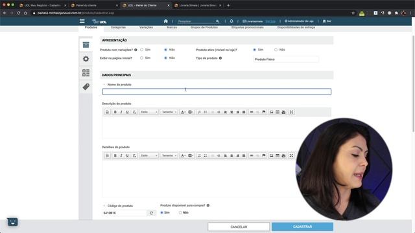The height and width of the screenshot is (233, 415).
Task: Open background color dropdown in Descrição editor
Action: [x=191, y=112]
